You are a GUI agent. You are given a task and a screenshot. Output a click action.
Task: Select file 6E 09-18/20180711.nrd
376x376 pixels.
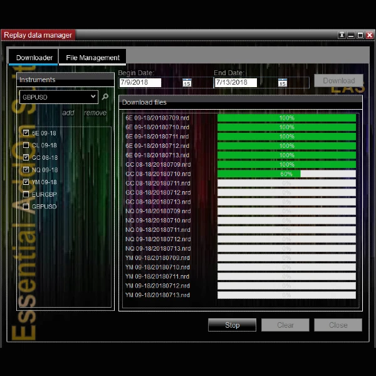pyautogui.click(x=157, y=137)
